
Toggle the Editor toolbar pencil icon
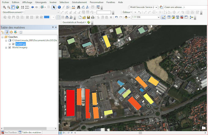(x=164, y=17)
